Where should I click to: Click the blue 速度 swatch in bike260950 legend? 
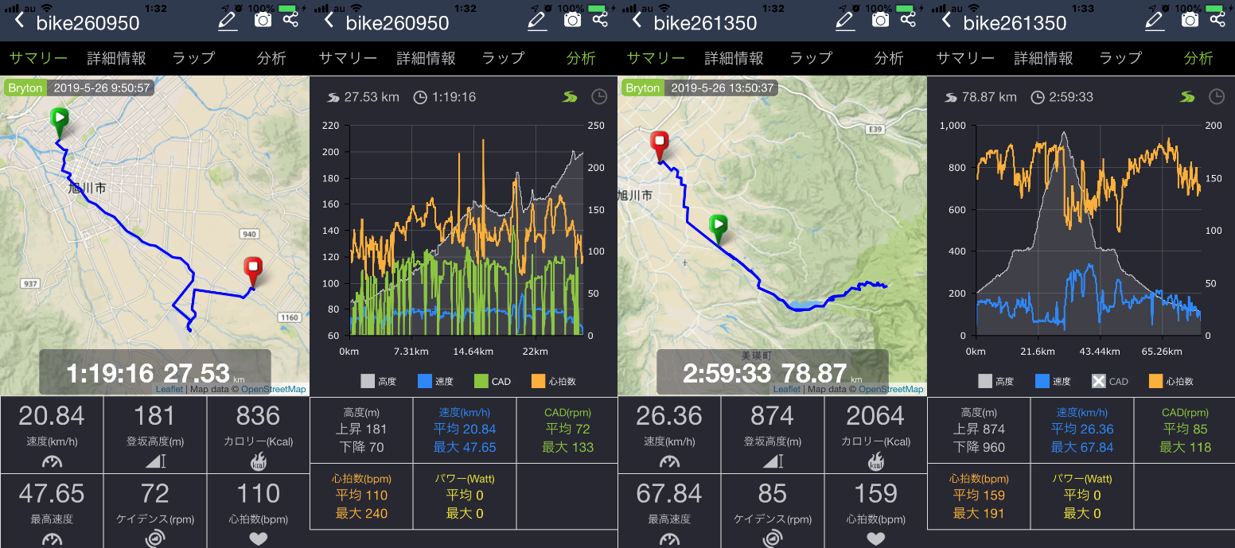[x=423, y=381]
